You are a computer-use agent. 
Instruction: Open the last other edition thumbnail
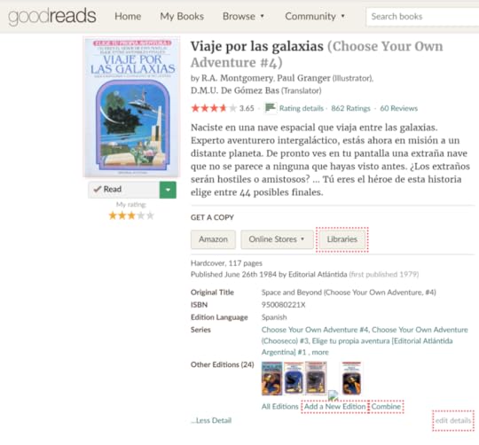pos(351,379)
